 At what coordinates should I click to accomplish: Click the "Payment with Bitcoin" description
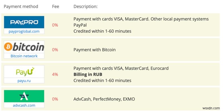94,50
